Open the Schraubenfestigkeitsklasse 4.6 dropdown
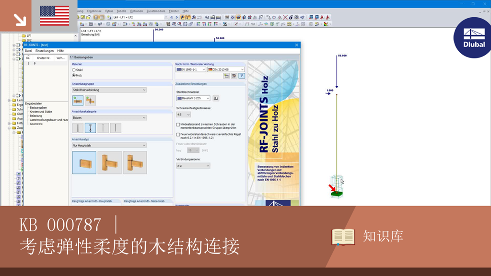Image resolution: width=491 pixels, height=276 pixels. coord(183,115)
